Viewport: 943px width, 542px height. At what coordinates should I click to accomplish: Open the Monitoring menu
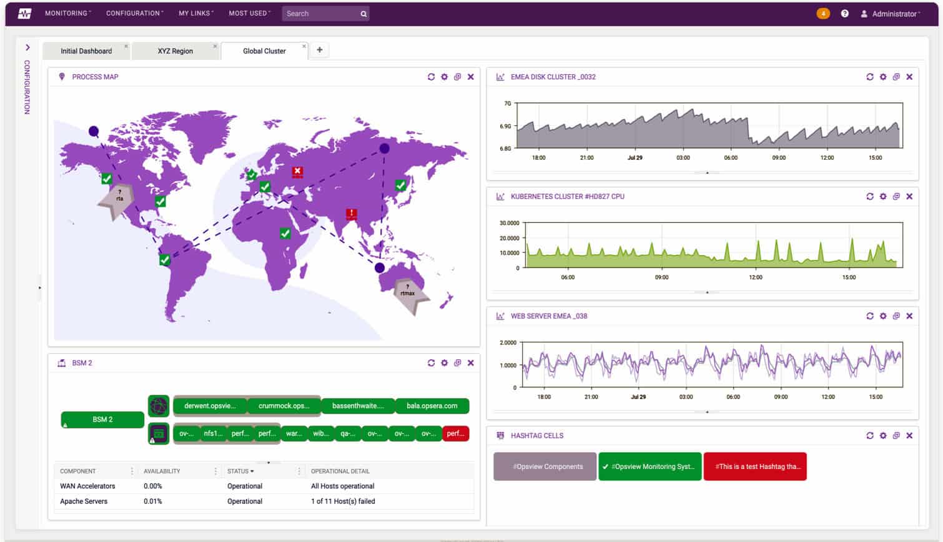point(67,13)
